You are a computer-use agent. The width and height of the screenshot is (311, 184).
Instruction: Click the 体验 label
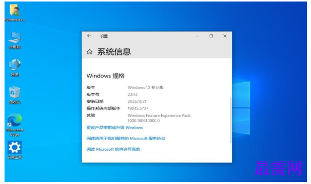click(91, 115)
